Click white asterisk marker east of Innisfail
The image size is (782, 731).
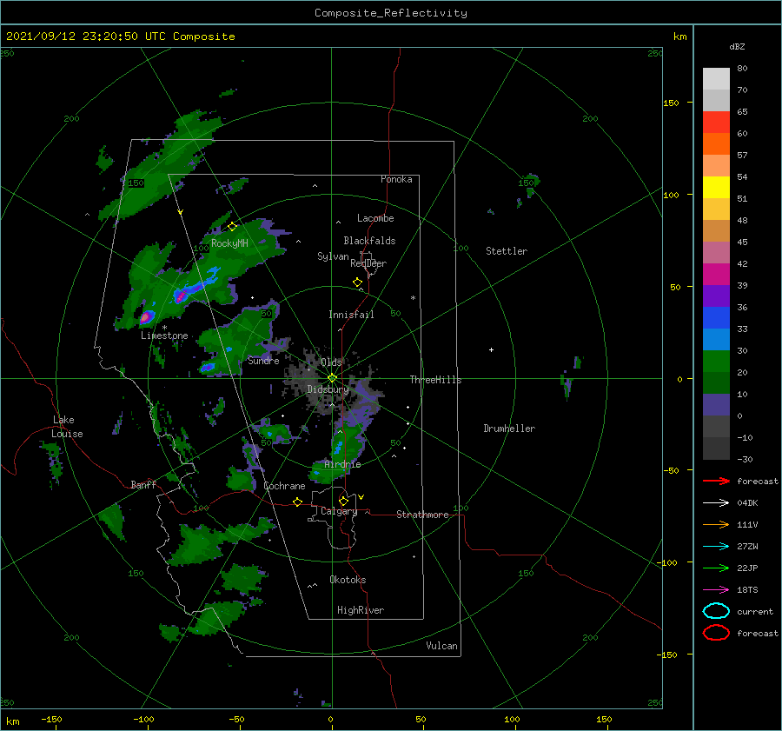coord(413,298)
